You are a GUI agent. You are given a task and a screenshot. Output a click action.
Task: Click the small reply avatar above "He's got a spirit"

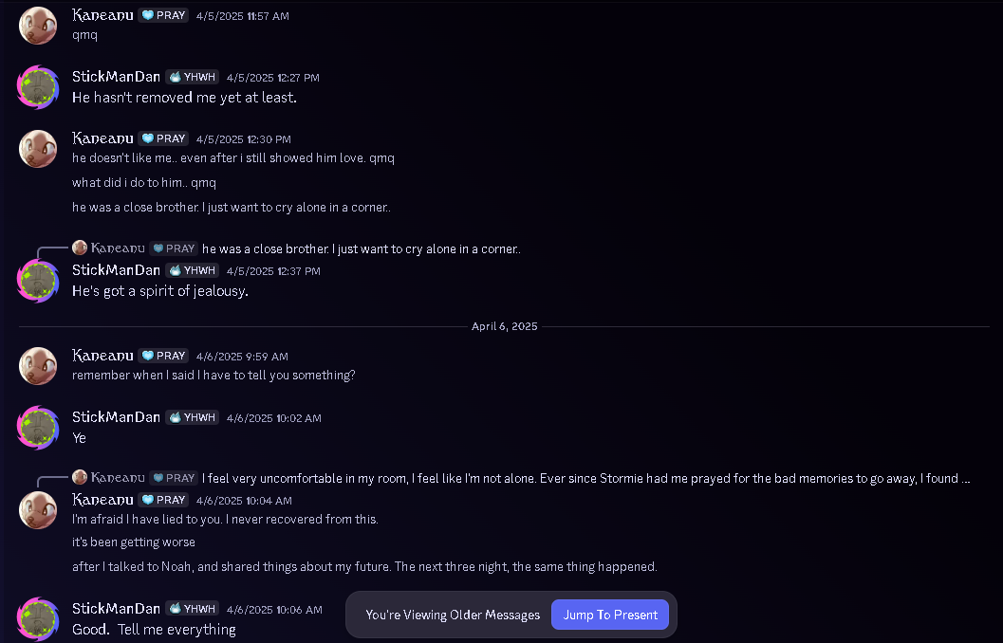(80, 248)
